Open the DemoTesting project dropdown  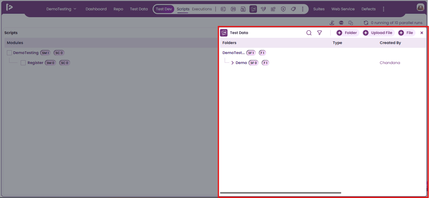point(61,9)
